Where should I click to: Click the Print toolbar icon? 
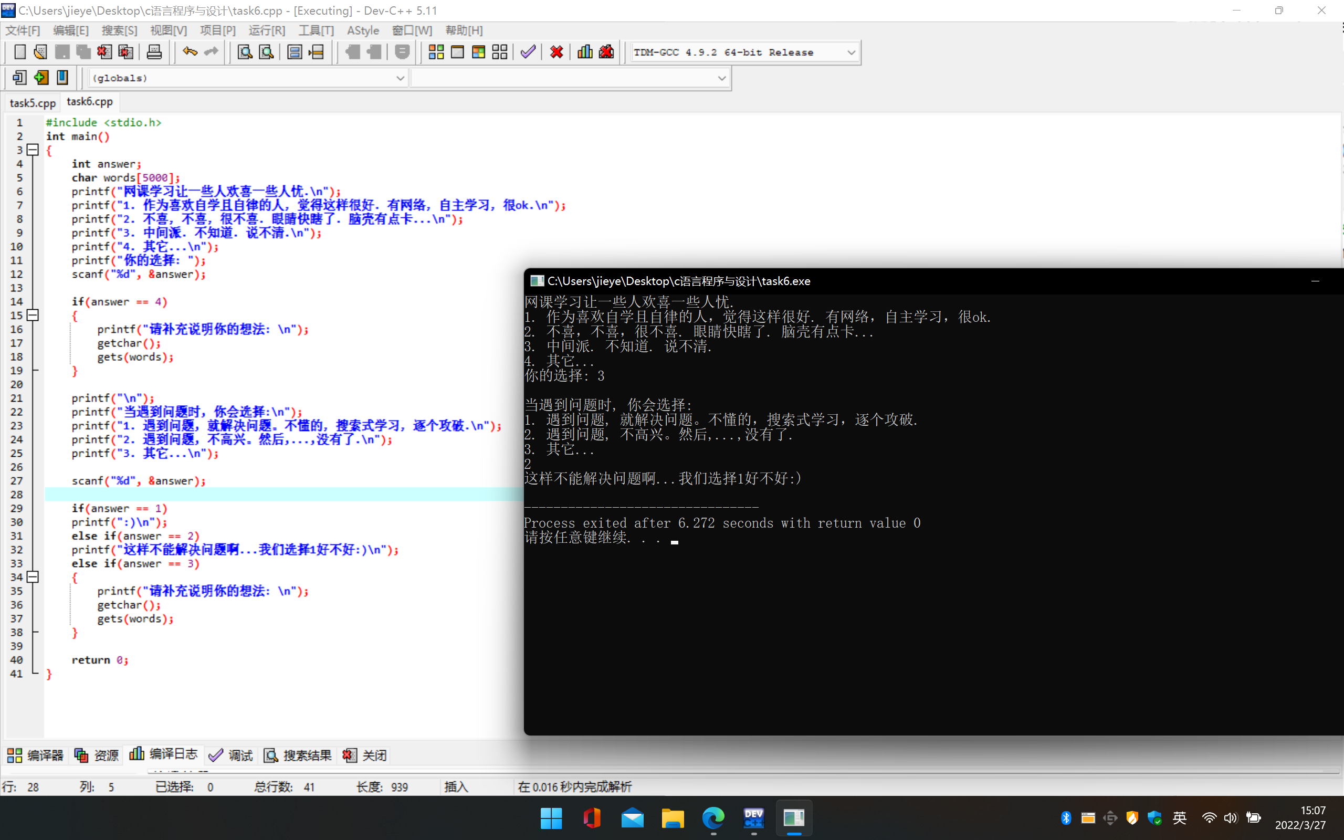pyautogui.click(x=154, y=52)
